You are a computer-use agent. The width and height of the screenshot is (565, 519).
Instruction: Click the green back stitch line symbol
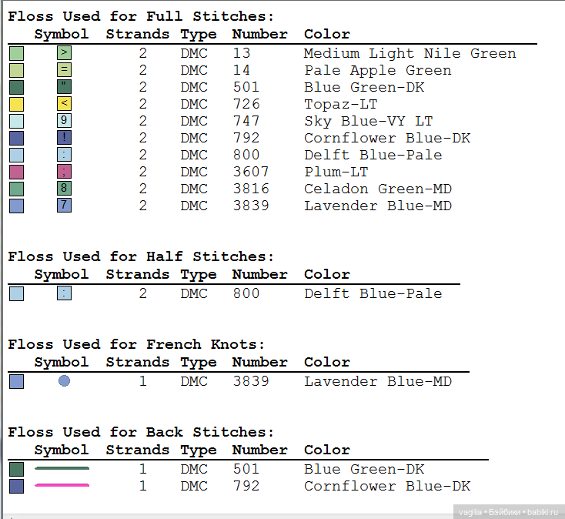coord(62,468)
